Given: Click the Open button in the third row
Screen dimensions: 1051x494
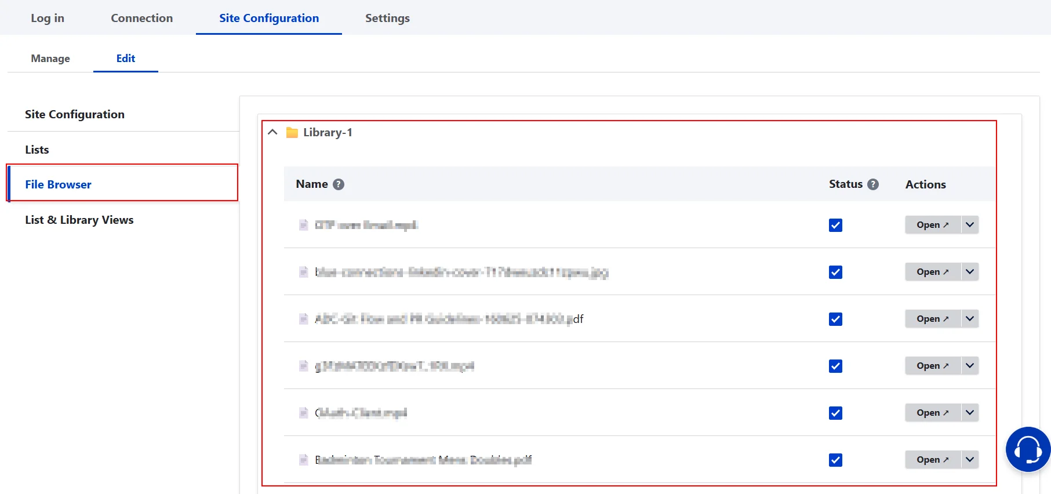Looking at the screenshot, I should tap(933, 318).
